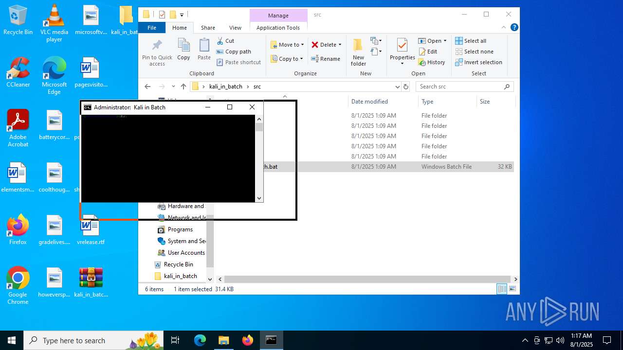Click Rename in the Organize group
The width and height of the screenshot is (623, 350).
tap(326, 59)
